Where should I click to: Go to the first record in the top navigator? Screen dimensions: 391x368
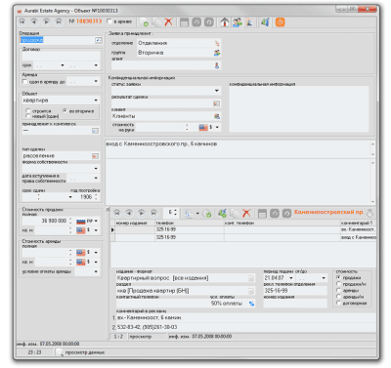pyautogui.click(x=22, y=21)
